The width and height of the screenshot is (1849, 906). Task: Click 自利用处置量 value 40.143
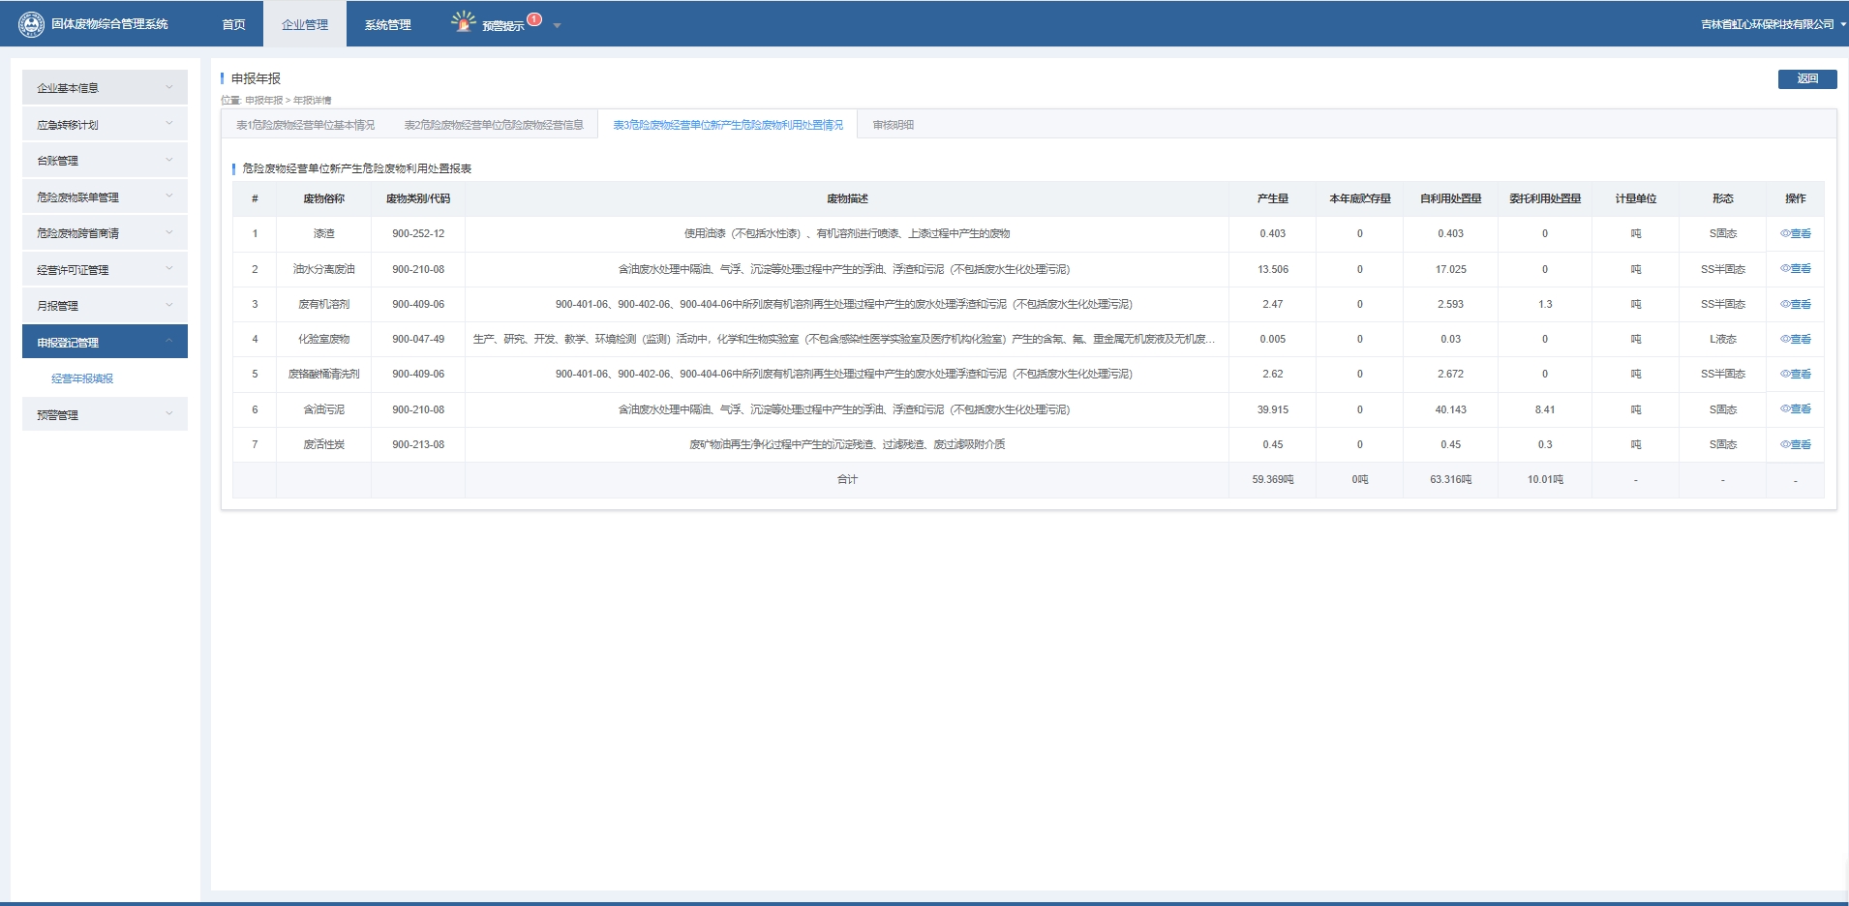point(1450,409)
